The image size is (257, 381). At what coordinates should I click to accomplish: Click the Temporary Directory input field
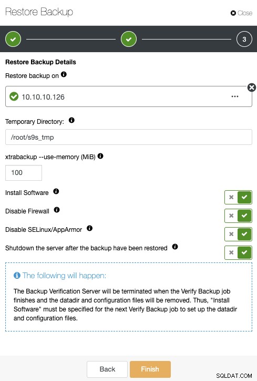pos(129,138)
